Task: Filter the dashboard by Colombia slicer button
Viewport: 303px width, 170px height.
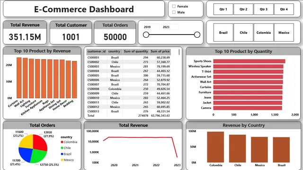Action: click(x=264, y=33)
